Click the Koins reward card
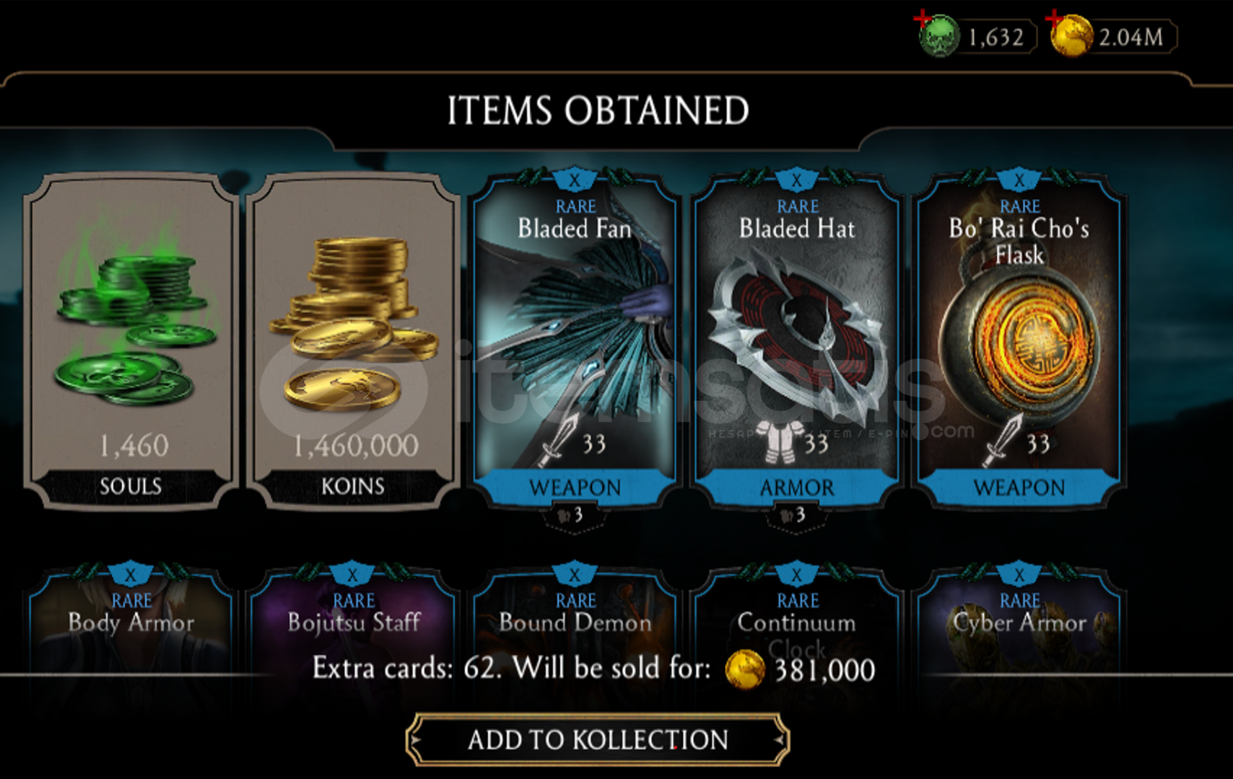 353,341
